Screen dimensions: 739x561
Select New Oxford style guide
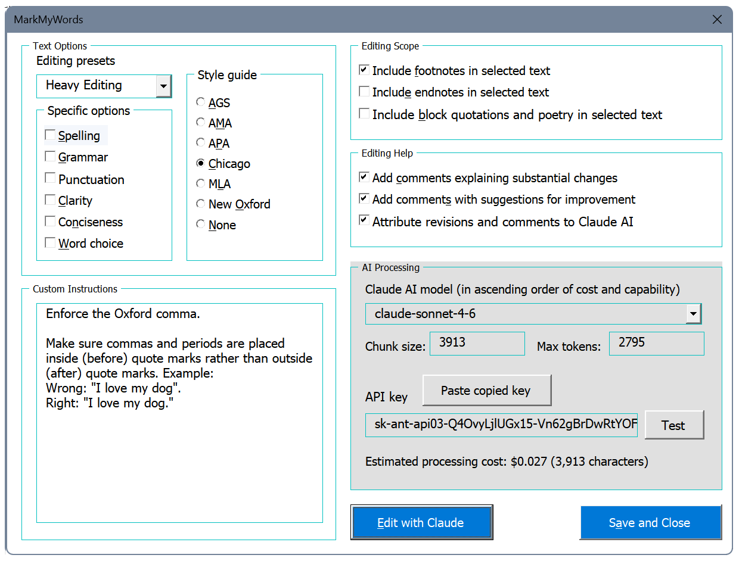click(x=201, y=204)
